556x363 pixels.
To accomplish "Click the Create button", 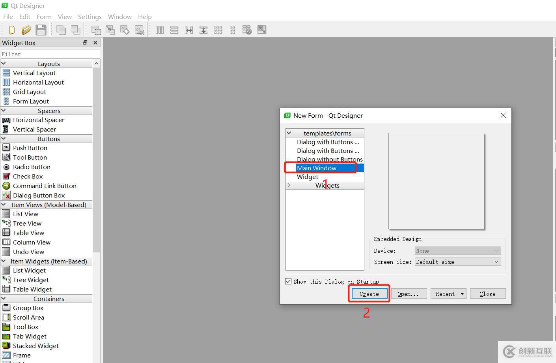I will (x=369, y=293).
